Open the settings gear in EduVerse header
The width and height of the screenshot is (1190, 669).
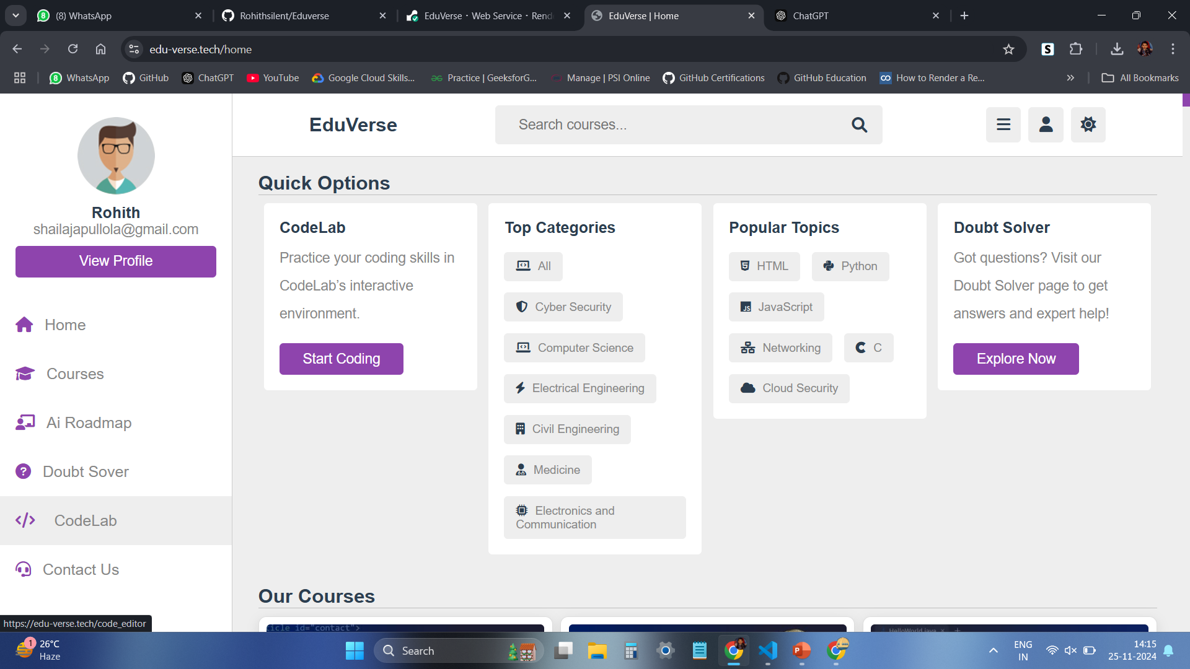1088,125
